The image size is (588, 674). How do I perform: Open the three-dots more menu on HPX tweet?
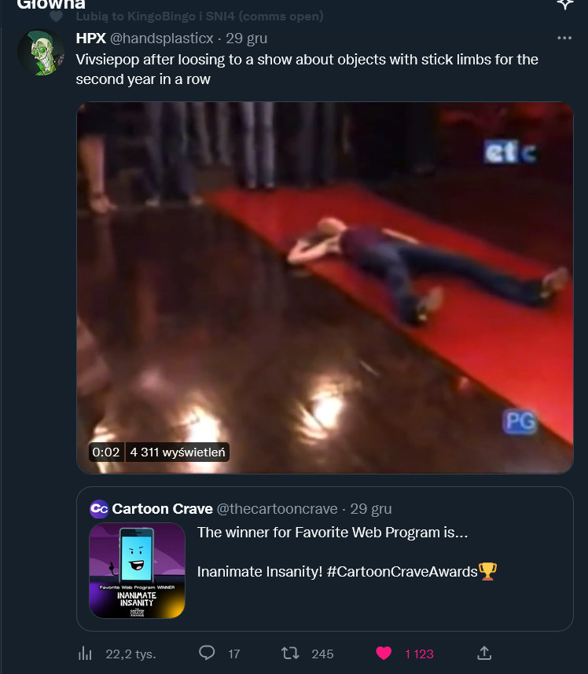(564, 38)
